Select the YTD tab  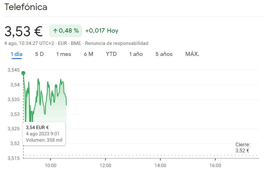(111, 54)
